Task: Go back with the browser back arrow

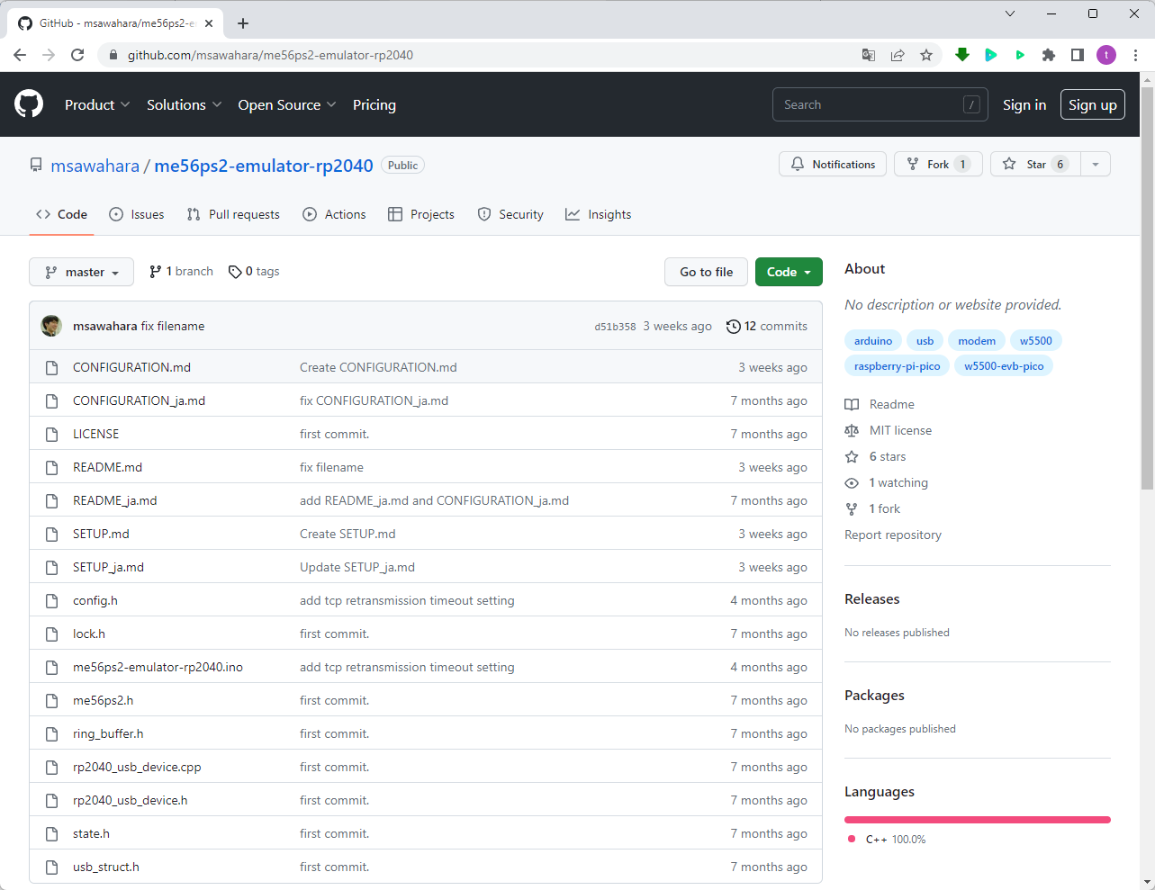Action: (x=20, y=55)
